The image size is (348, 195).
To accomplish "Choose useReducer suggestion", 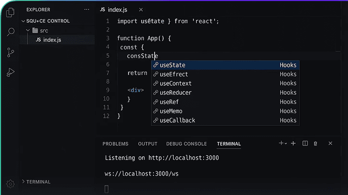I will click(x=225, y=92).
